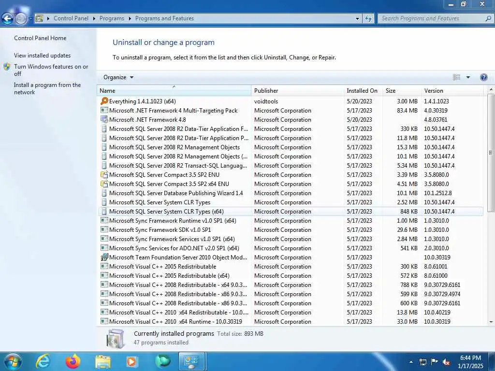Click icon of Team Foundation Server 2010 Object Model
The width and height of the screenshot is (495, 371).
click(104, 257)
